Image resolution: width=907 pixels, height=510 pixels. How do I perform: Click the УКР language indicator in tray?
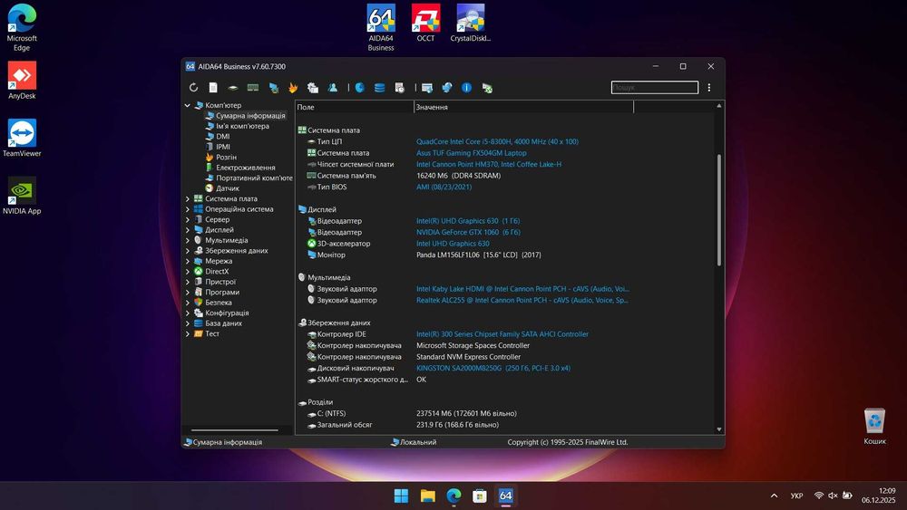(796, 496)
